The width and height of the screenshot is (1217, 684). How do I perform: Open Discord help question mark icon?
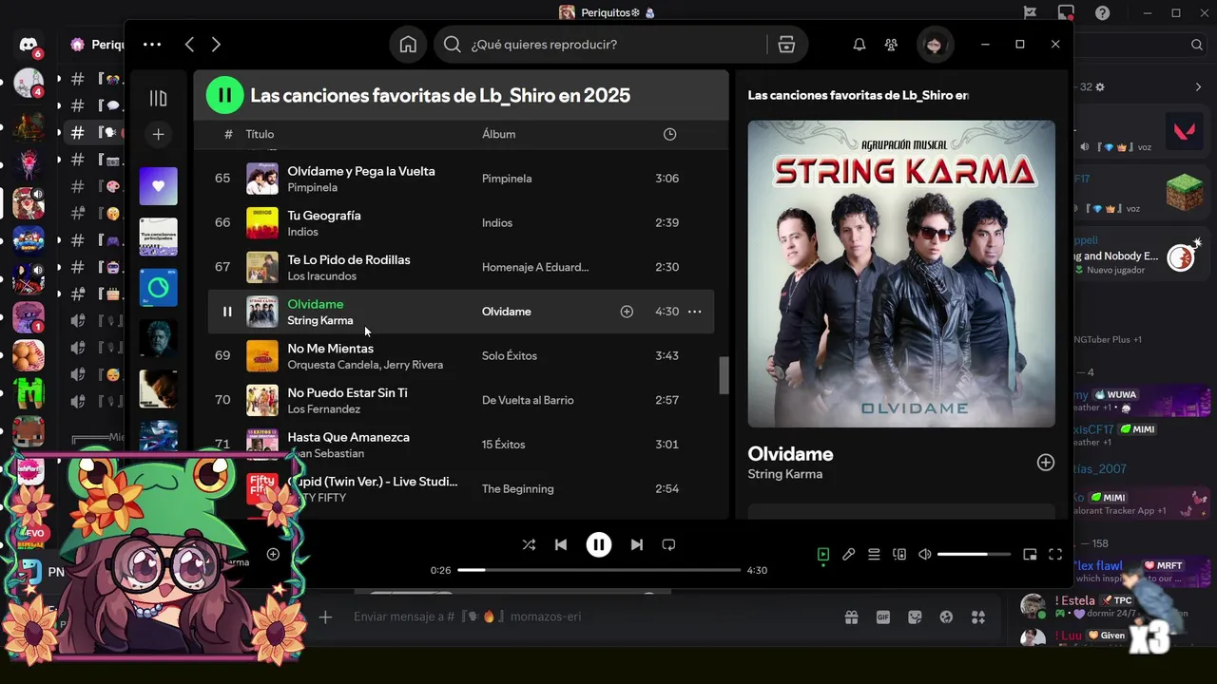click(1102, 12)
